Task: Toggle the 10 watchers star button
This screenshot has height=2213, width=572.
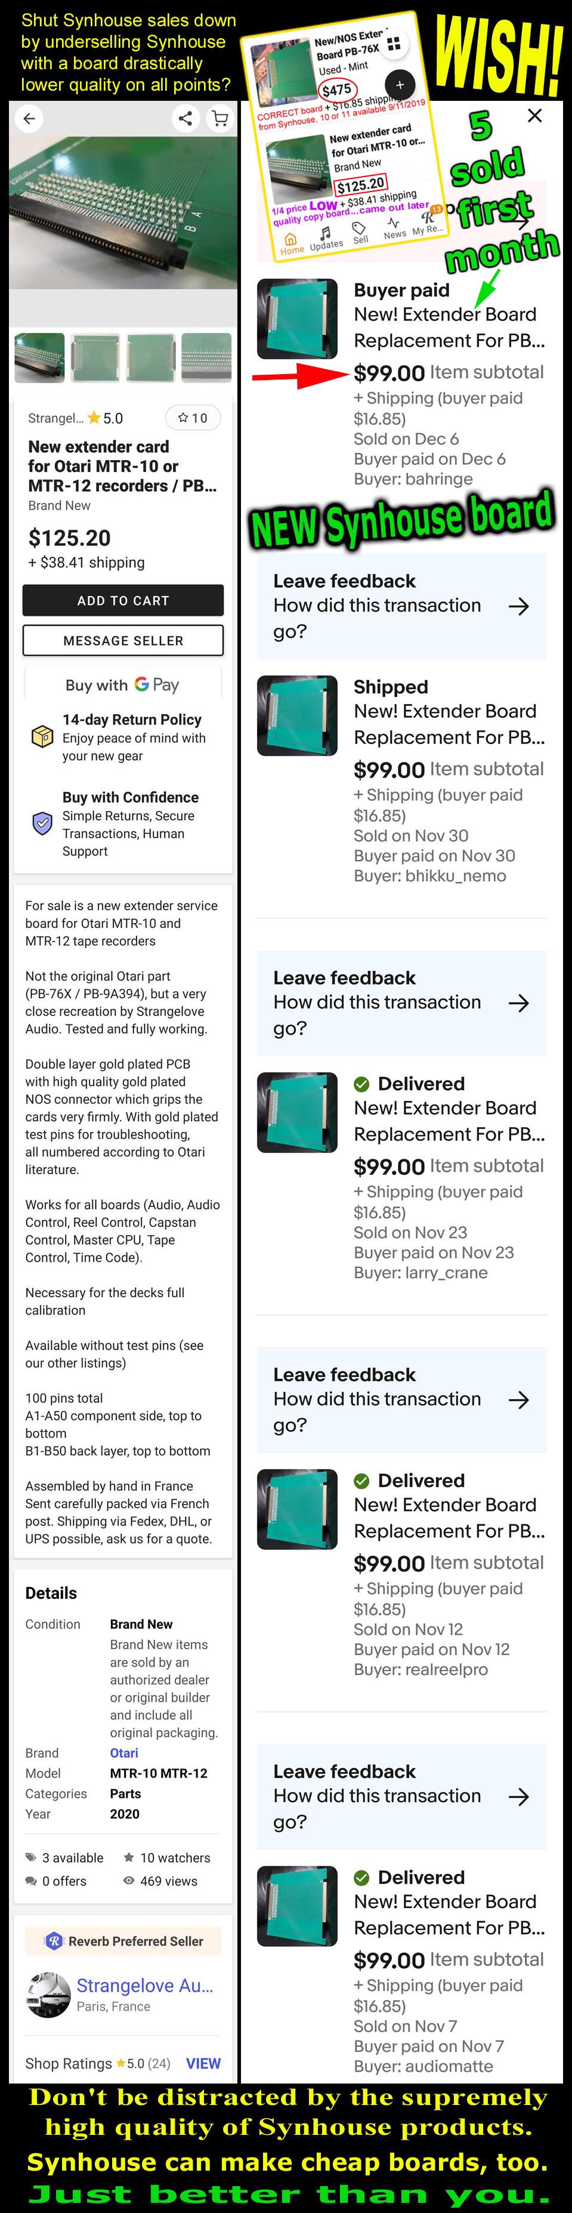Action: [x=193, y=418]
